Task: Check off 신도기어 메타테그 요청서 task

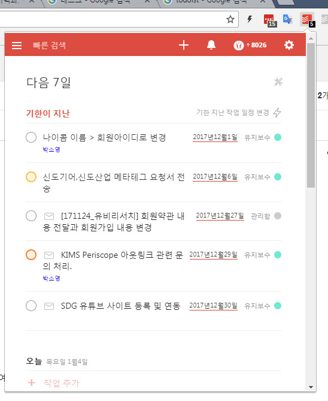Action: [31, 177]
